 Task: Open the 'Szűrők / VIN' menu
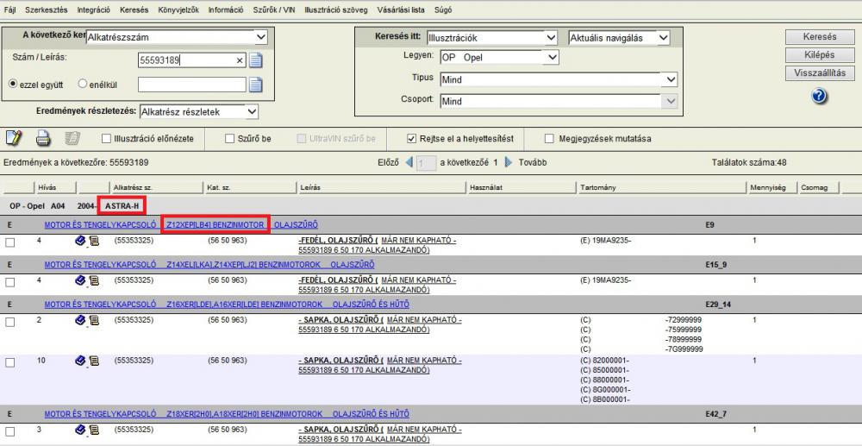pos(275,9)
